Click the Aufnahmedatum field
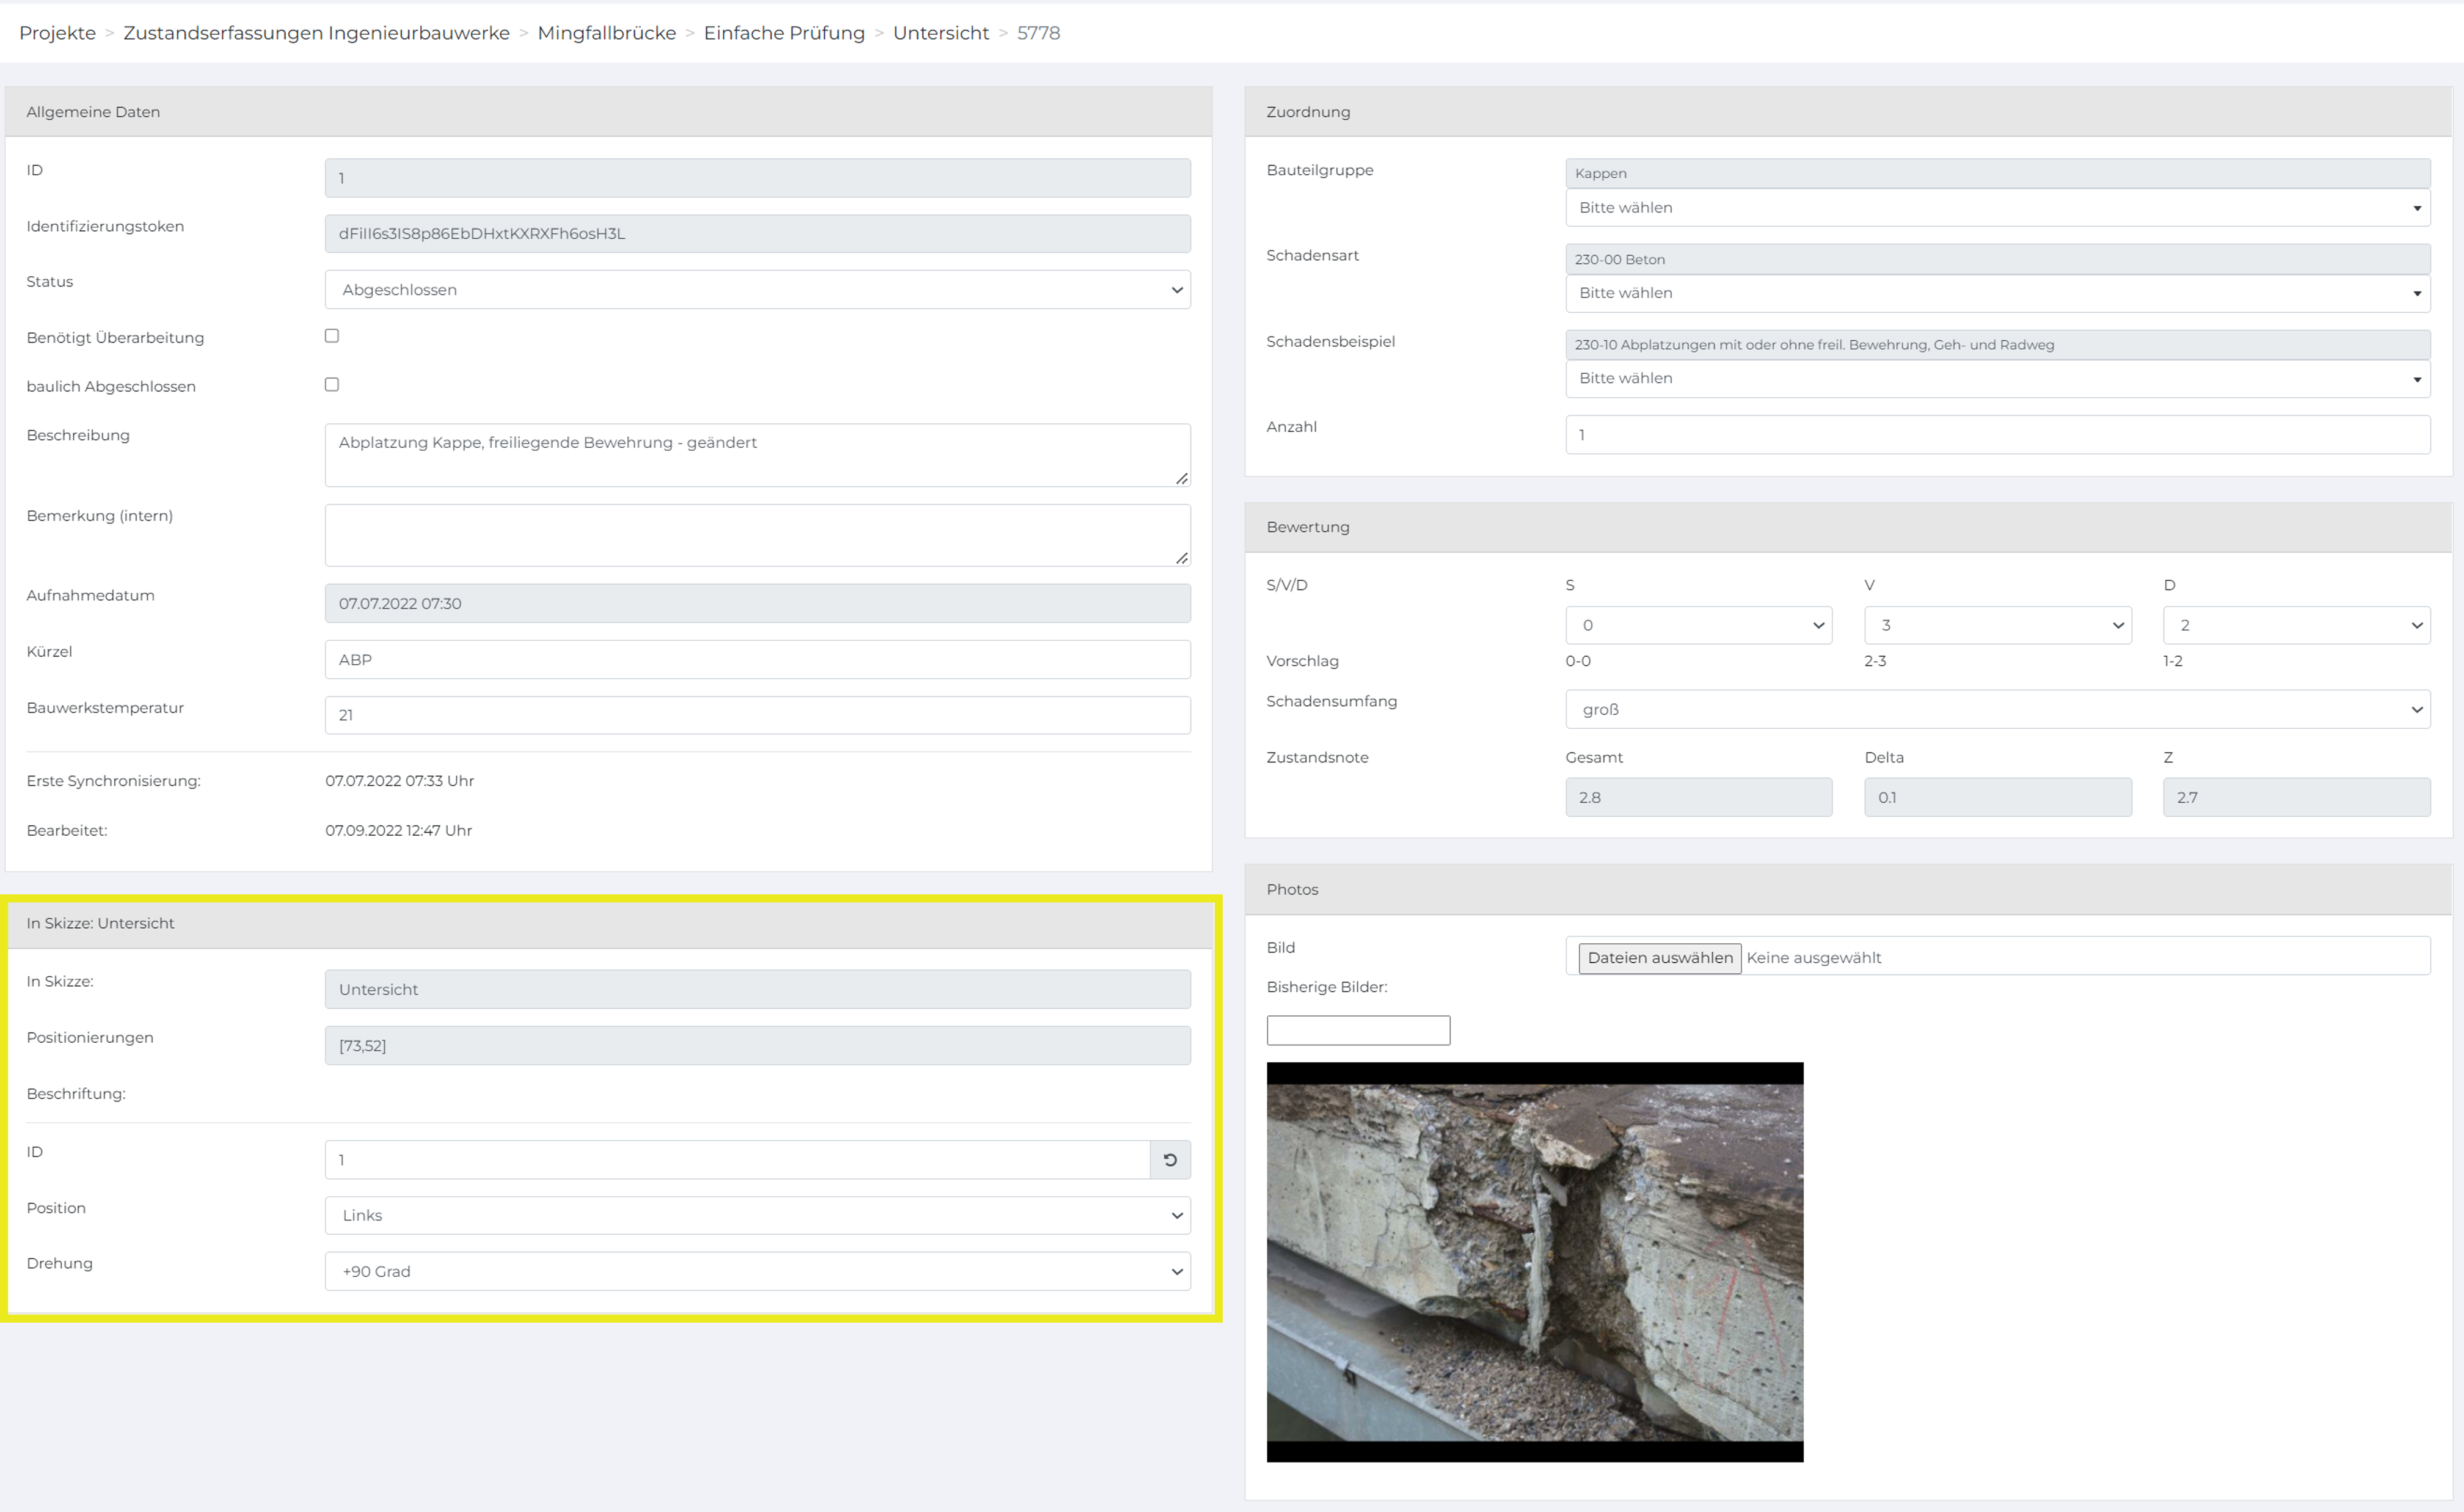 point(757,604)
